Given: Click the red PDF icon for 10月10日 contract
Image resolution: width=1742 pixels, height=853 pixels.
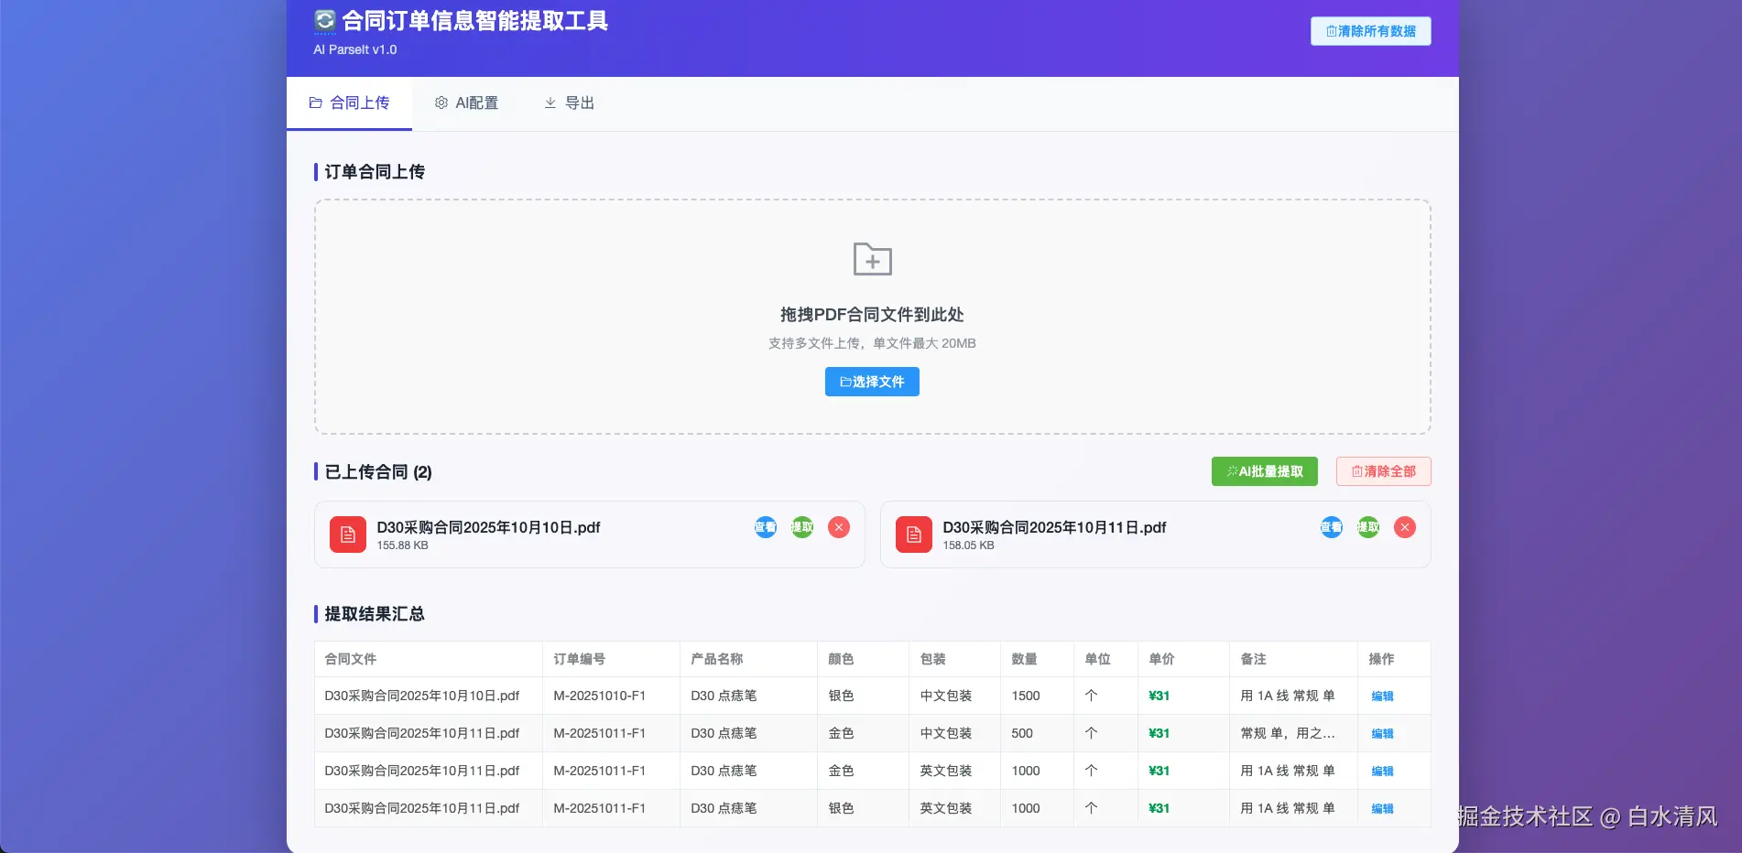Looking at the screenshot, I should pyautogui.click(x=348, y=534).
